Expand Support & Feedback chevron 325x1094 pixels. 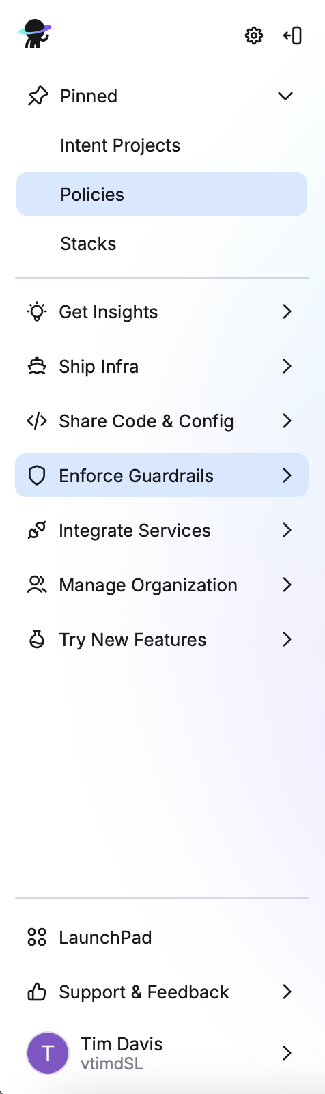[x=287, y=992]
